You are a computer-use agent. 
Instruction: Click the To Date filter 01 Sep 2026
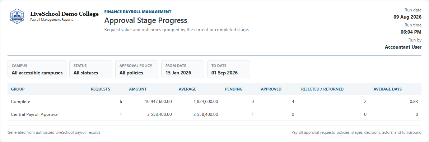pos(229,69)
